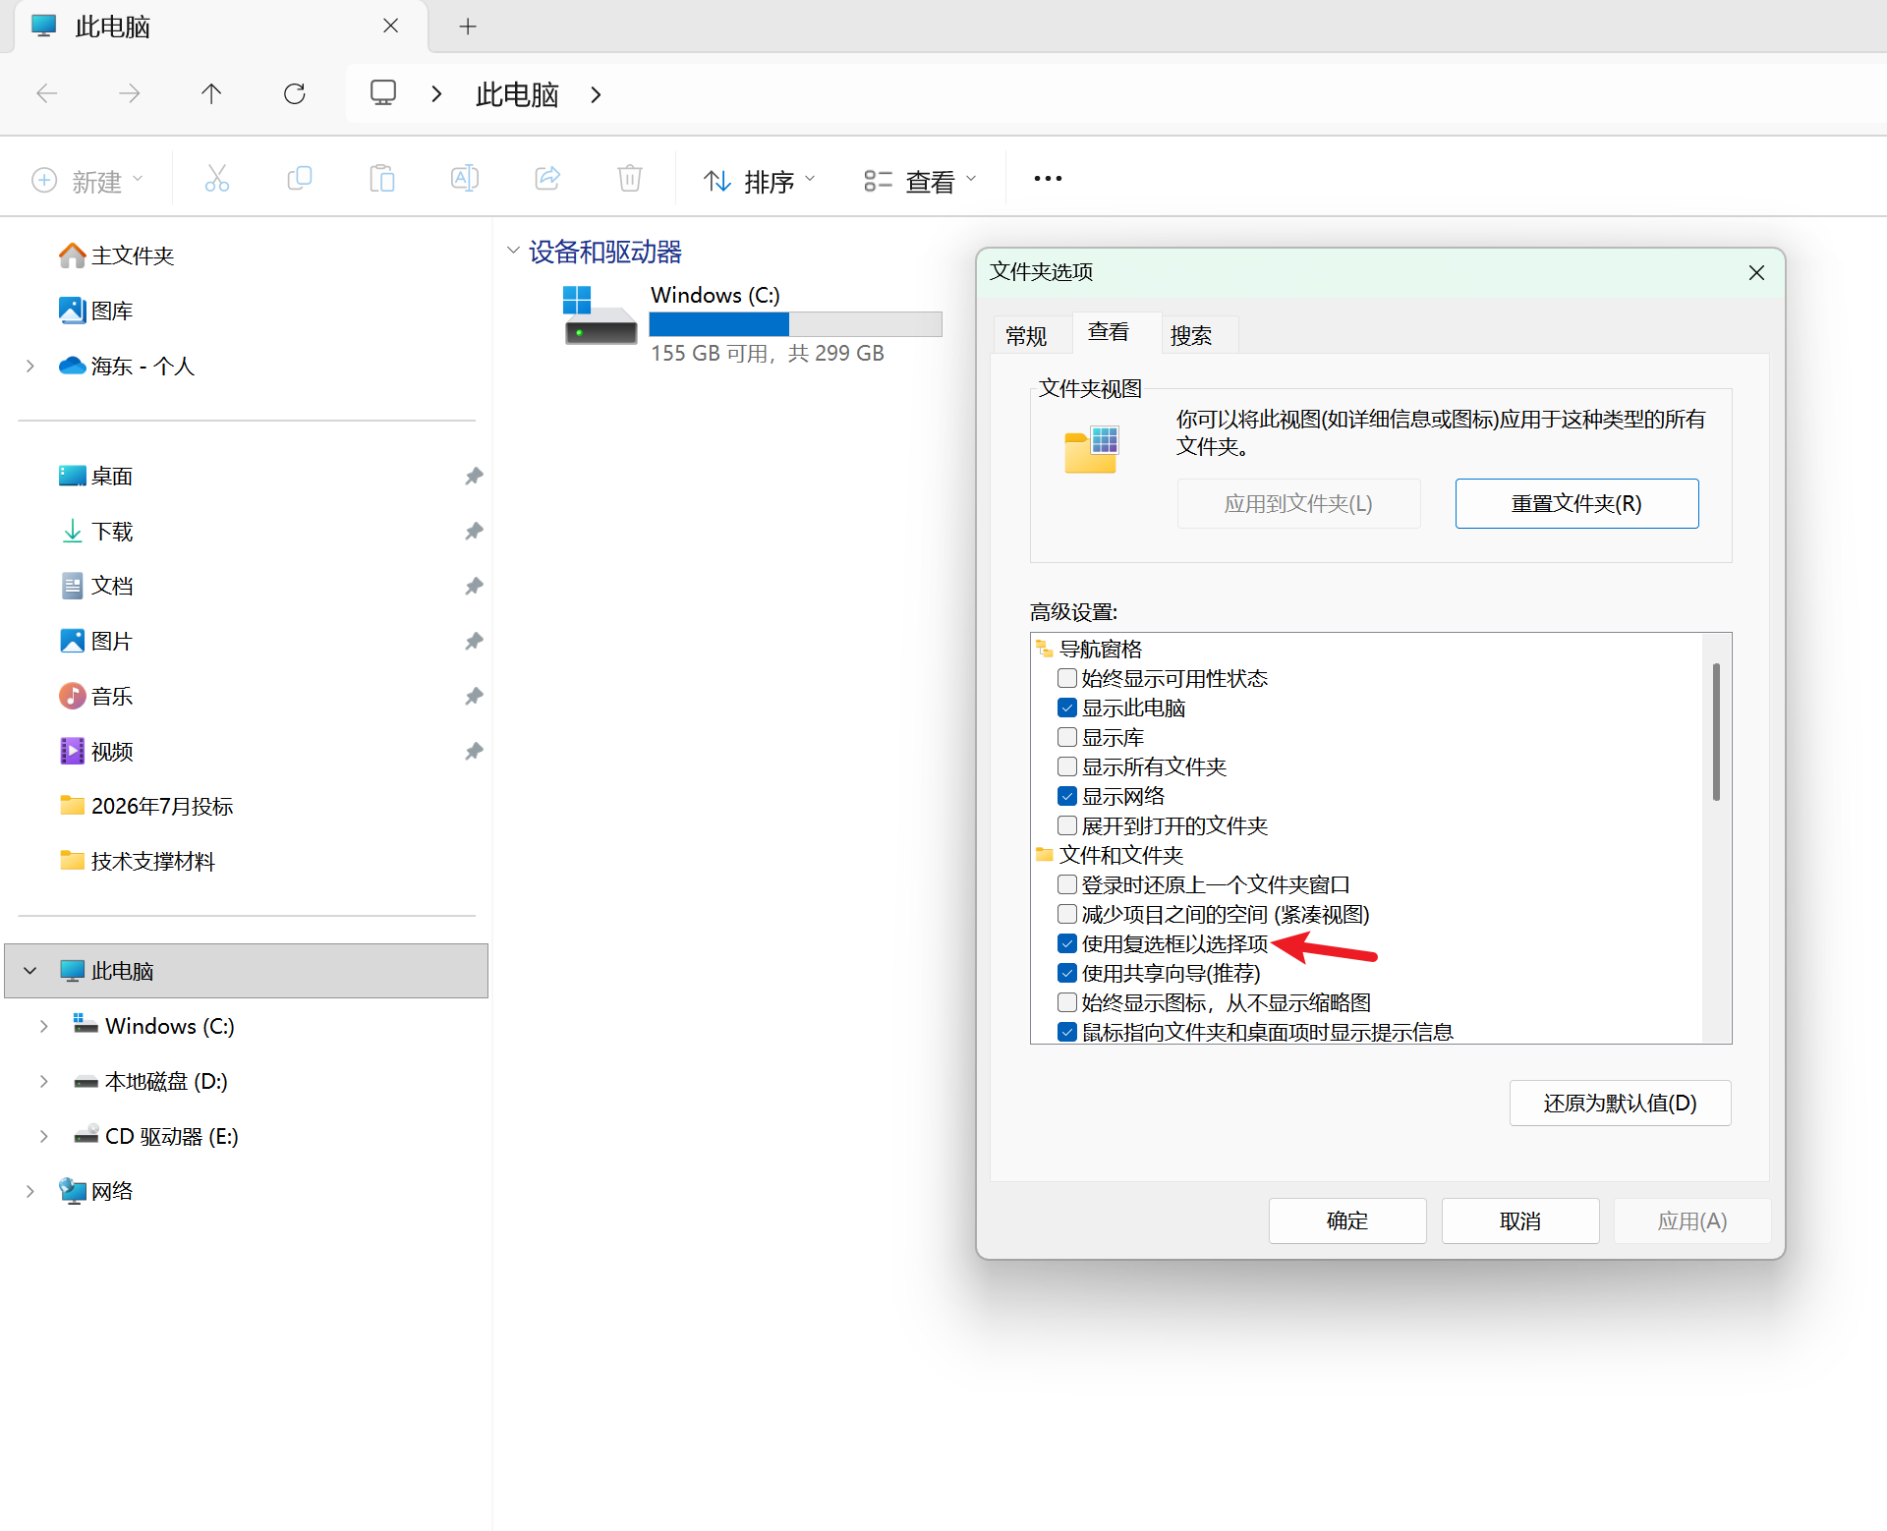Click the Cut scissors icon in toolbar
The image size is (1887, 1531).
click(x=217, y=180)
